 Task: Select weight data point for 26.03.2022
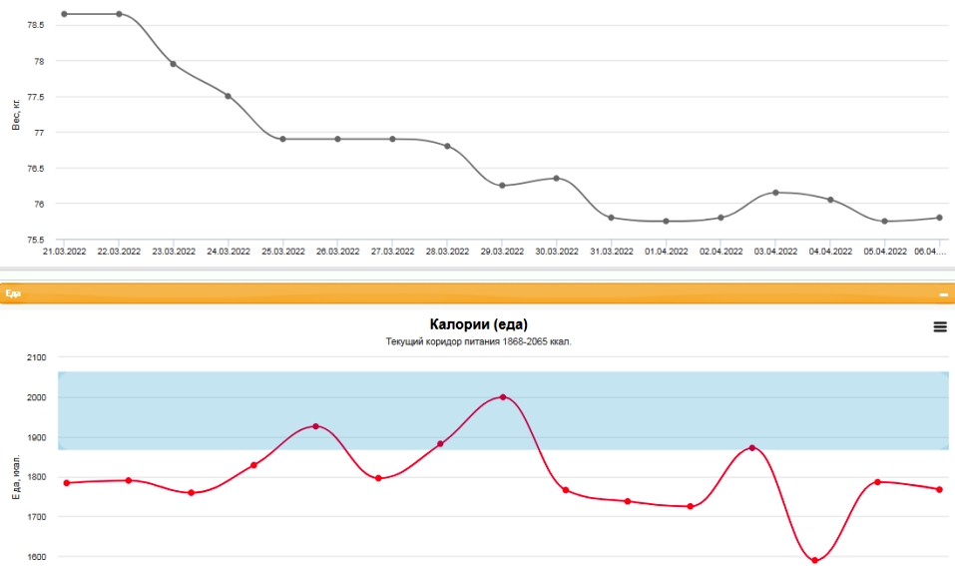coord(338,139)
